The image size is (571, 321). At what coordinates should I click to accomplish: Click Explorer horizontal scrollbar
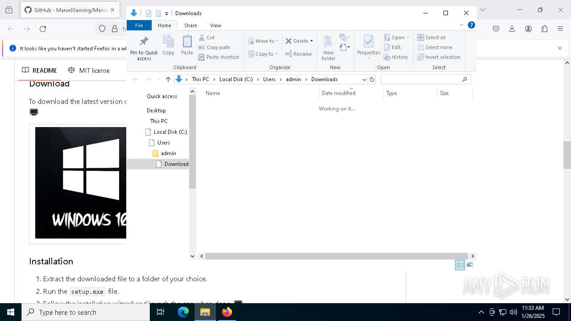click(x=336, y=256)
